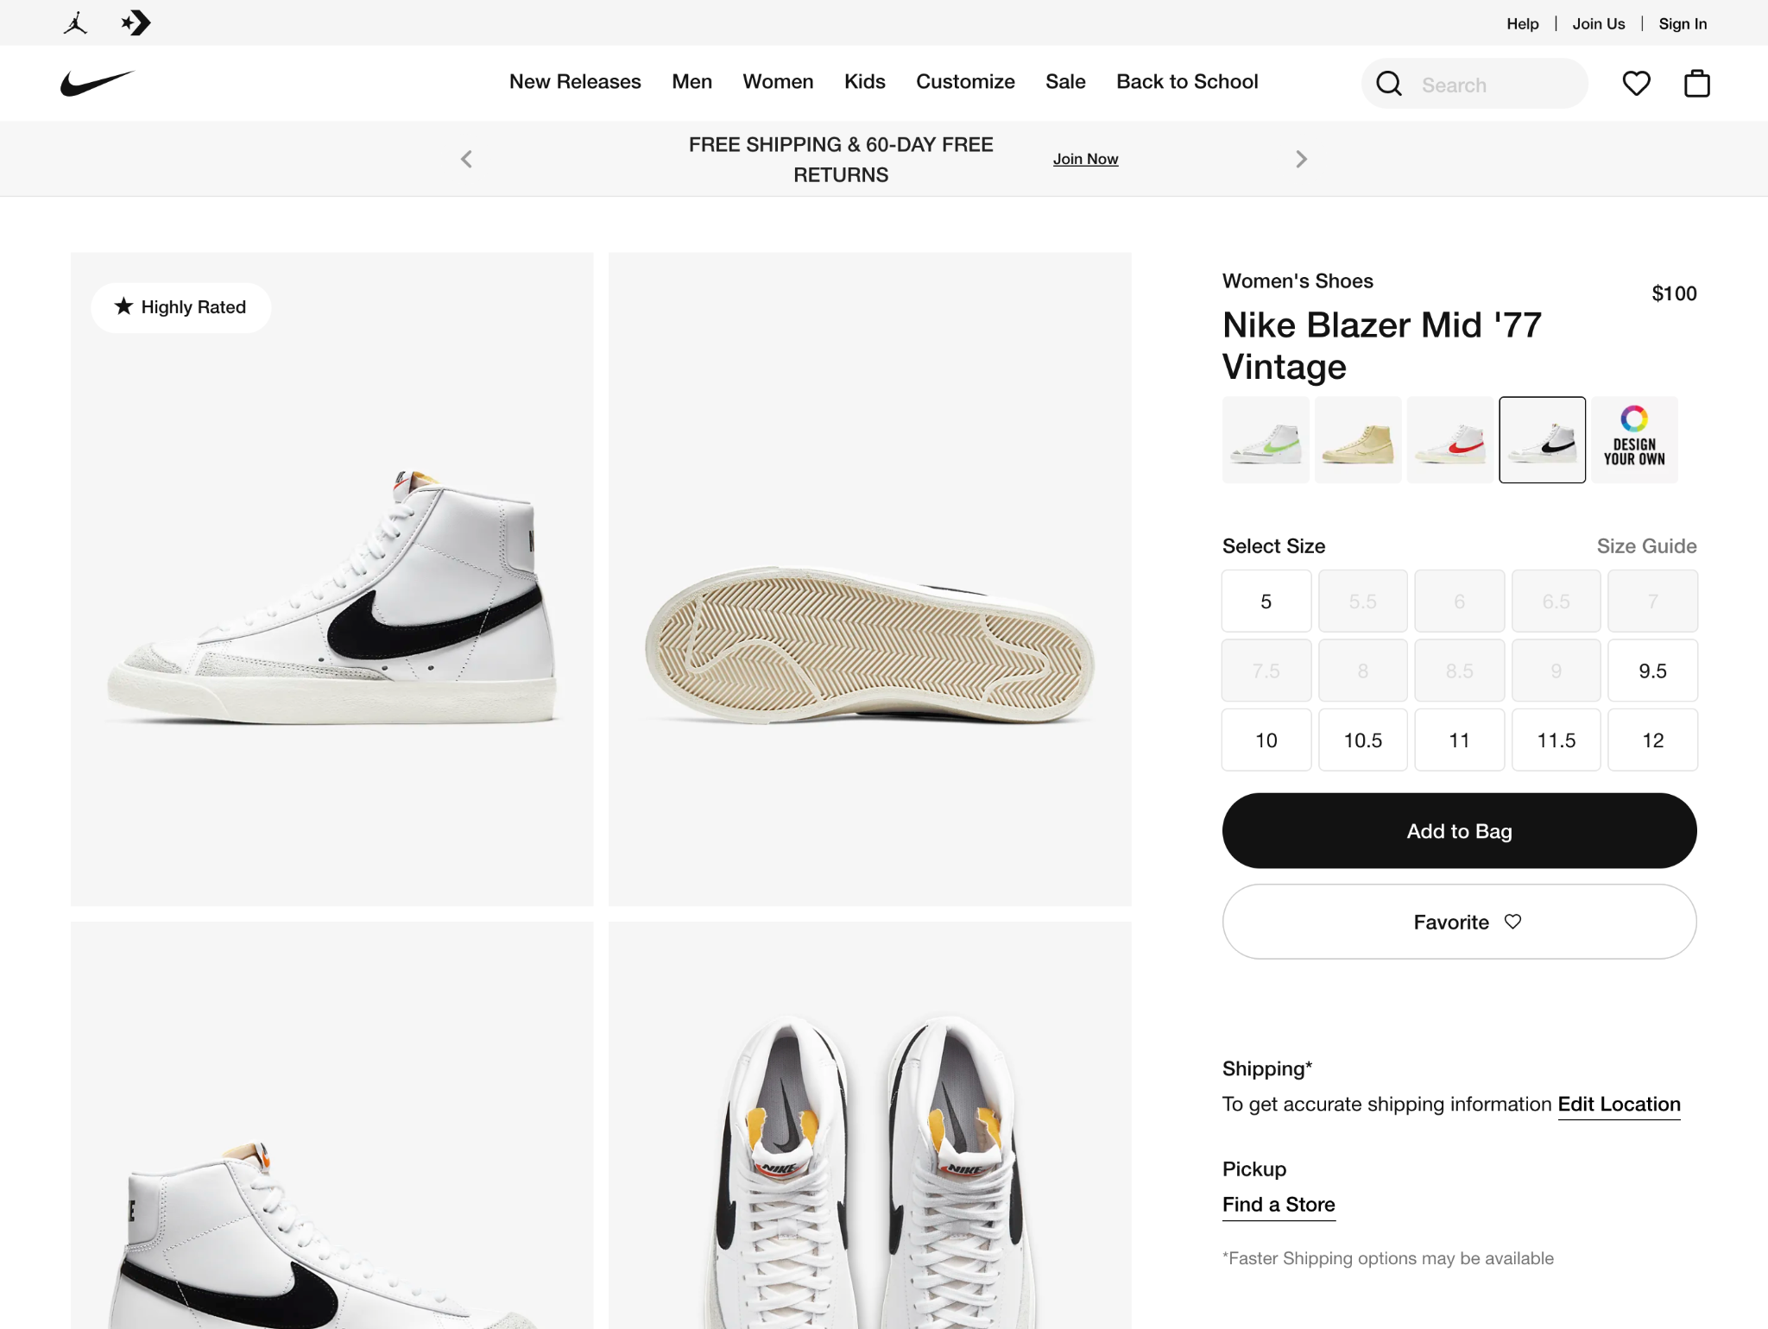The image size is (1768, 1329).
Task: Advance the promo banner with right chevron
Action: (x=1301, y=158)
